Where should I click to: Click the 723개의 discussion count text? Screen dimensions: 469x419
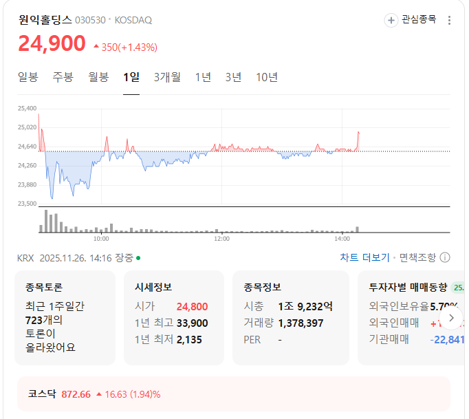[44, 320]
